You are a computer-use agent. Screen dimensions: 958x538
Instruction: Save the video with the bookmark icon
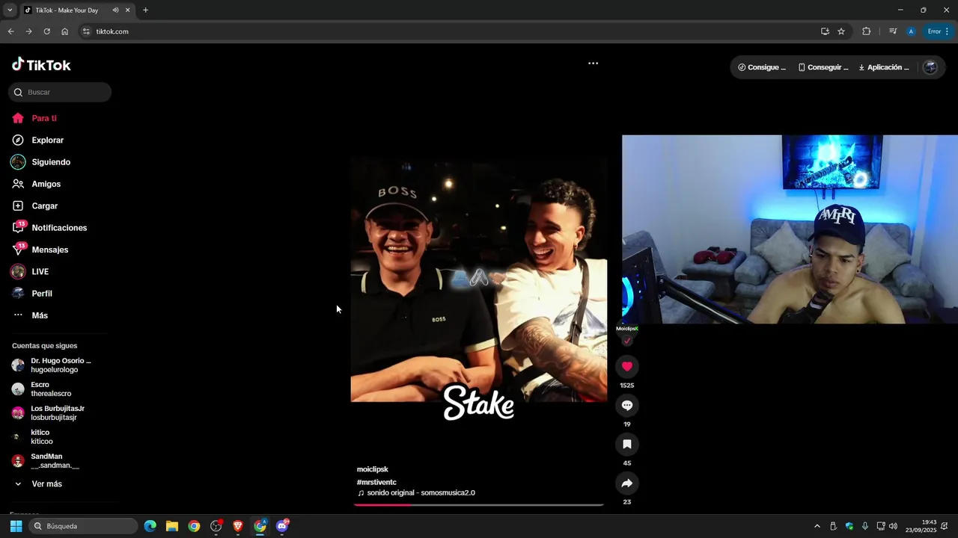point(627,444)
